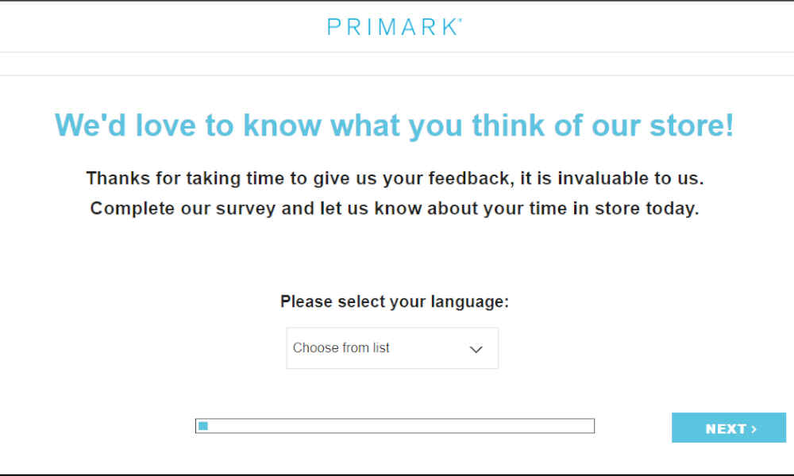Click the empty banner strip below the header
Image resolution: width=794 pixels, height=476 pixels.
click(x=397, y=63)
